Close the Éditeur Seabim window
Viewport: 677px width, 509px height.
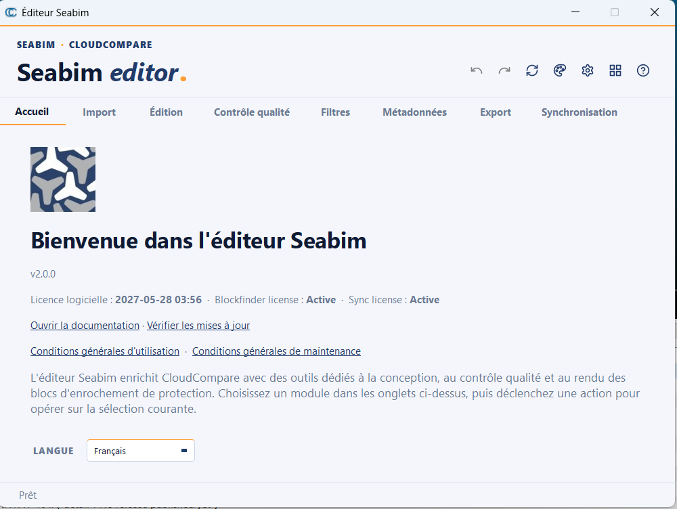click(x=655, y=12)
